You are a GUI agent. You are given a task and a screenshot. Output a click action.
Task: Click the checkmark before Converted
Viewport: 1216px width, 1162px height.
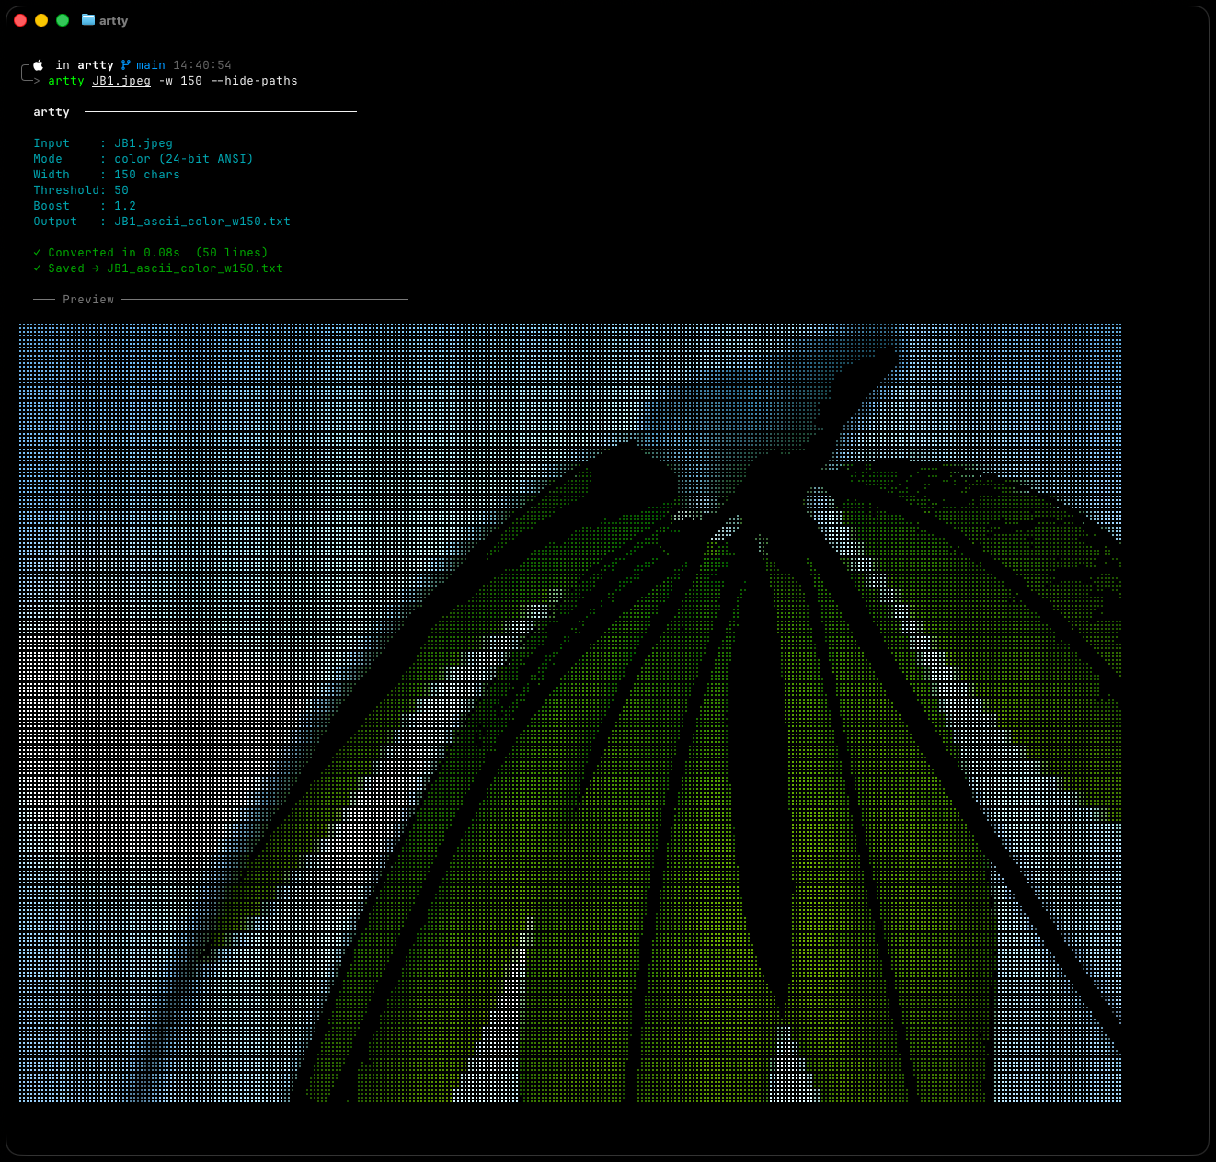37,253
